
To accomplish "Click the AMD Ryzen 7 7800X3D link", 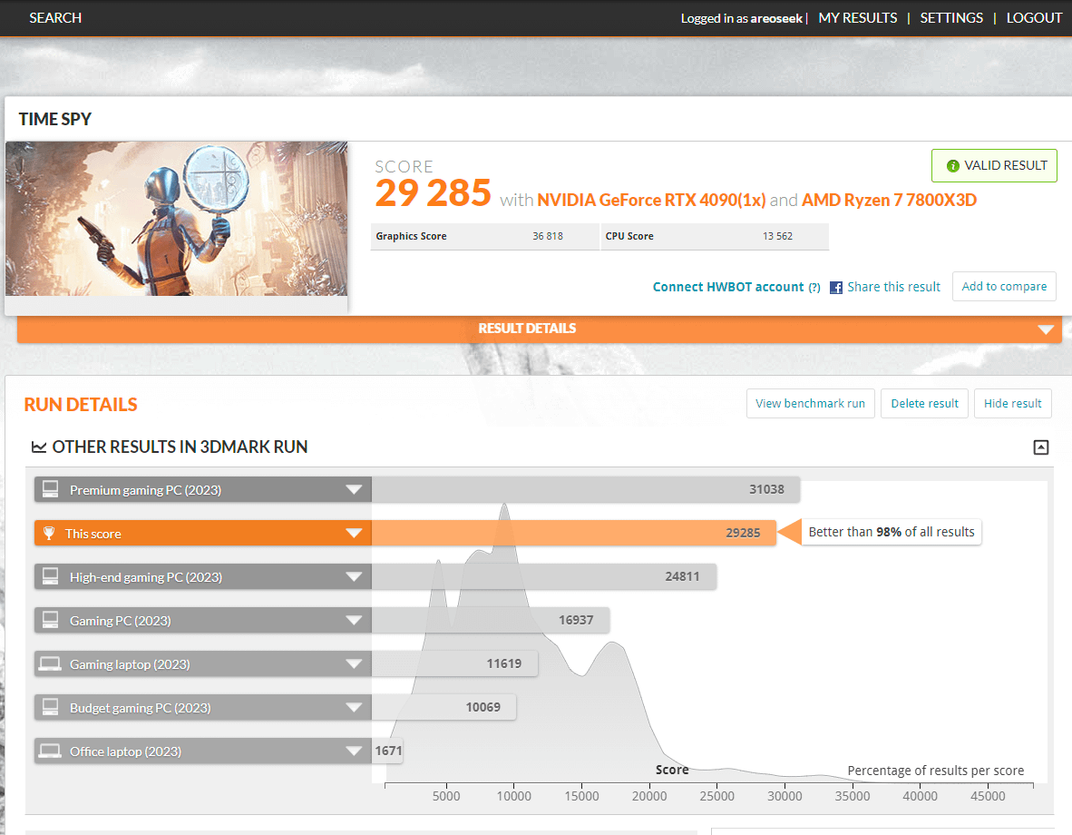I will click(889, 200).
